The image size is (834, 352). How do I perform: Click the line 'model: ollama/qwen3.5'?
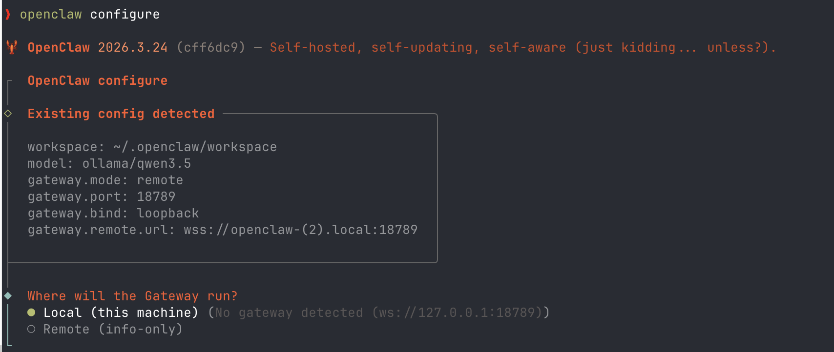[109, 163]
